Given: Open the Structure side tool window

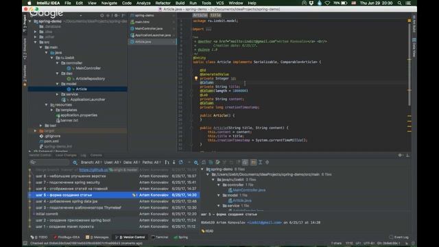Looking at the screenshot, I should click(x=25, y=49).
